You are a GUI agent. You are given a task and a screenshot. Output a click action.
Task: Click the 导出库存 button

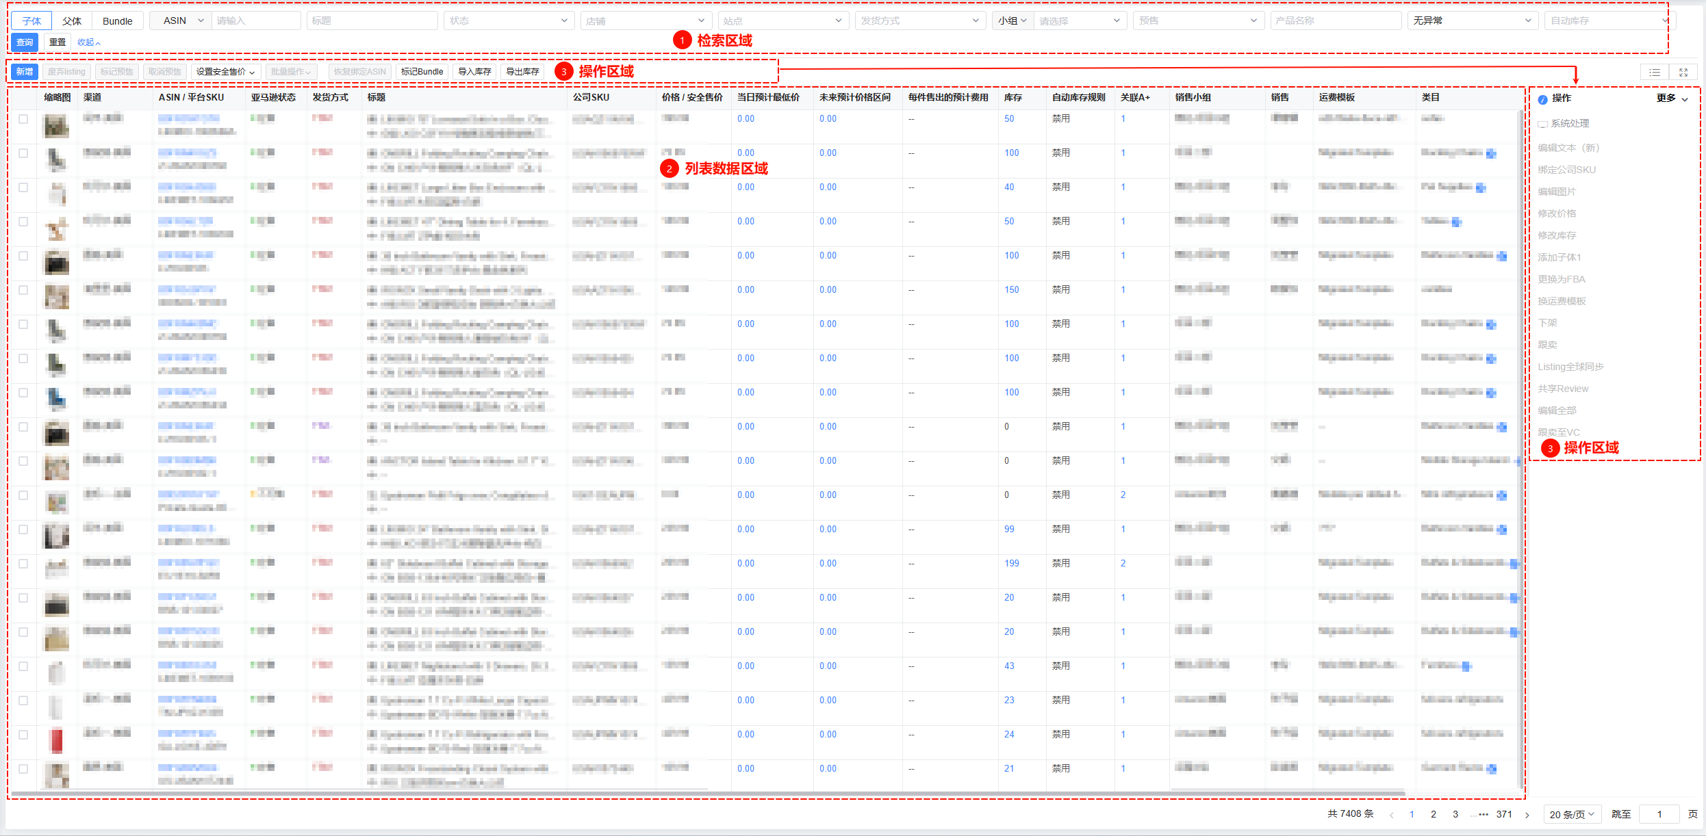click(522, 72)
